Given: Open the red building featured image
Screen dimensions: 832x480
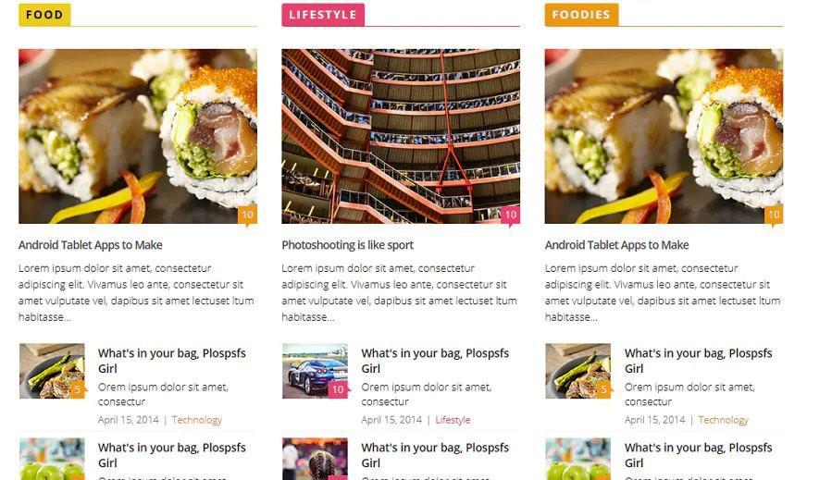Looking at the screenshot, I should pos(401,136).
